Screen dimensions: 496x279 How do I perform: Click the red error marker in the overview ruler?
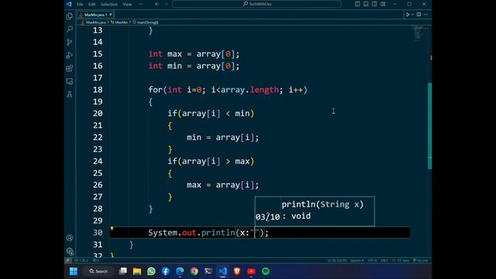point(431,58)
